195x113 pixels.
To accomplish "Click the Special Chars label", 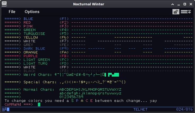I will point(40,82).
